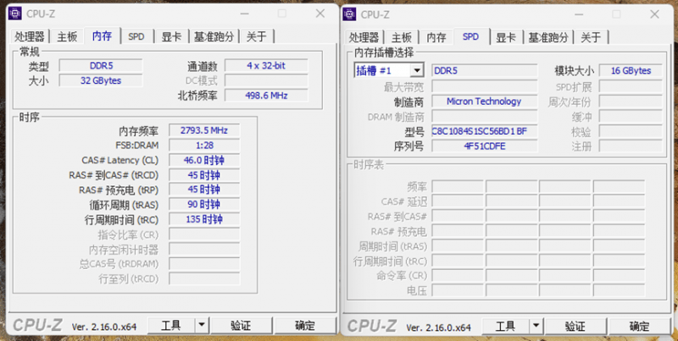Switch to 主板 tab in left window
The width and height of the screenshot is (678, 341).
coord(68,36)
